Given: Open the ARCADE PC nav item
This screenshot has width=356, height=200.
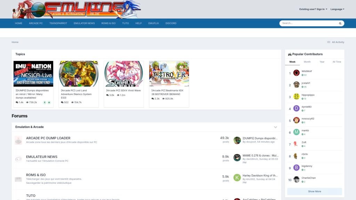Looking at the screenshot, I should [x=36, y=23].
